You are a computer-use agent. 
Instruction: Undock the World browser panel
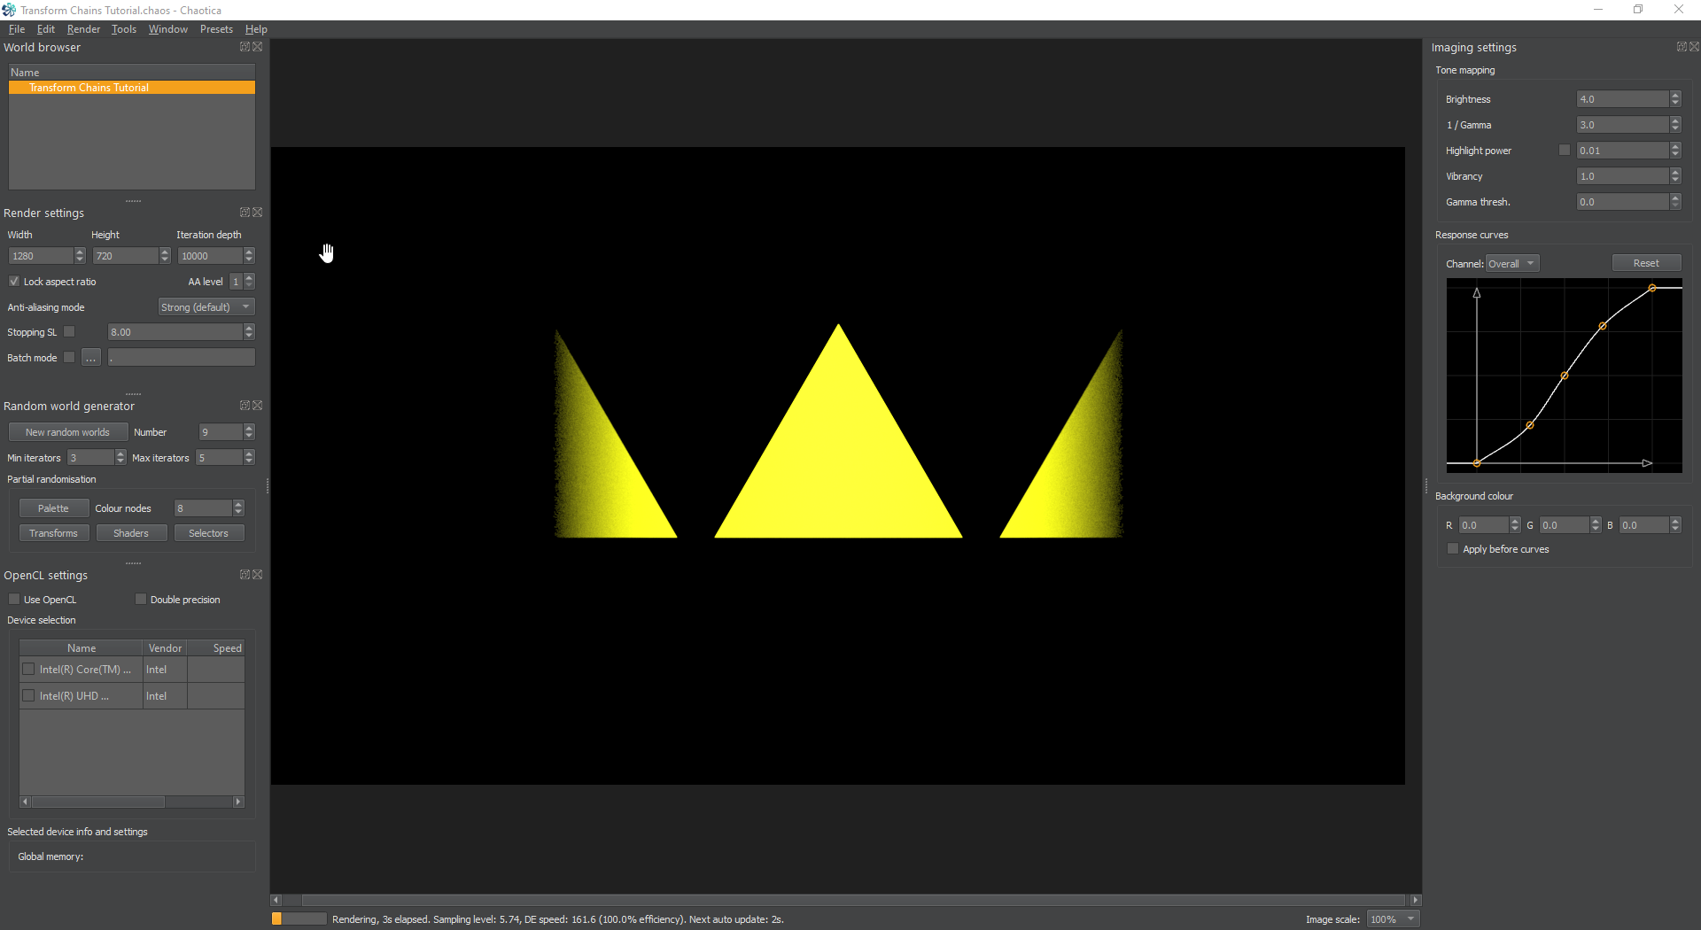pyautogui.click(x=245, y=47)
